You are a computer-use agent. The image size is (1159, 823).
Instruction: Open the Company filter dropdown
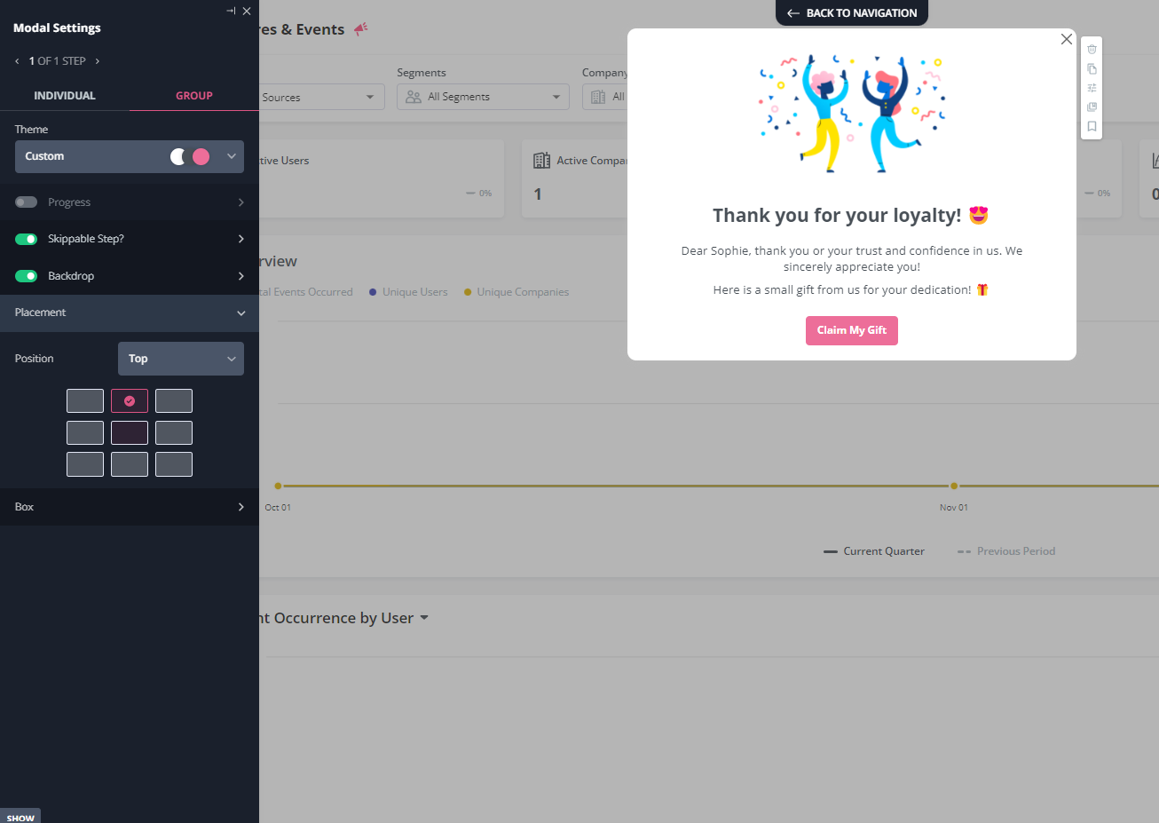click(605, 97)
